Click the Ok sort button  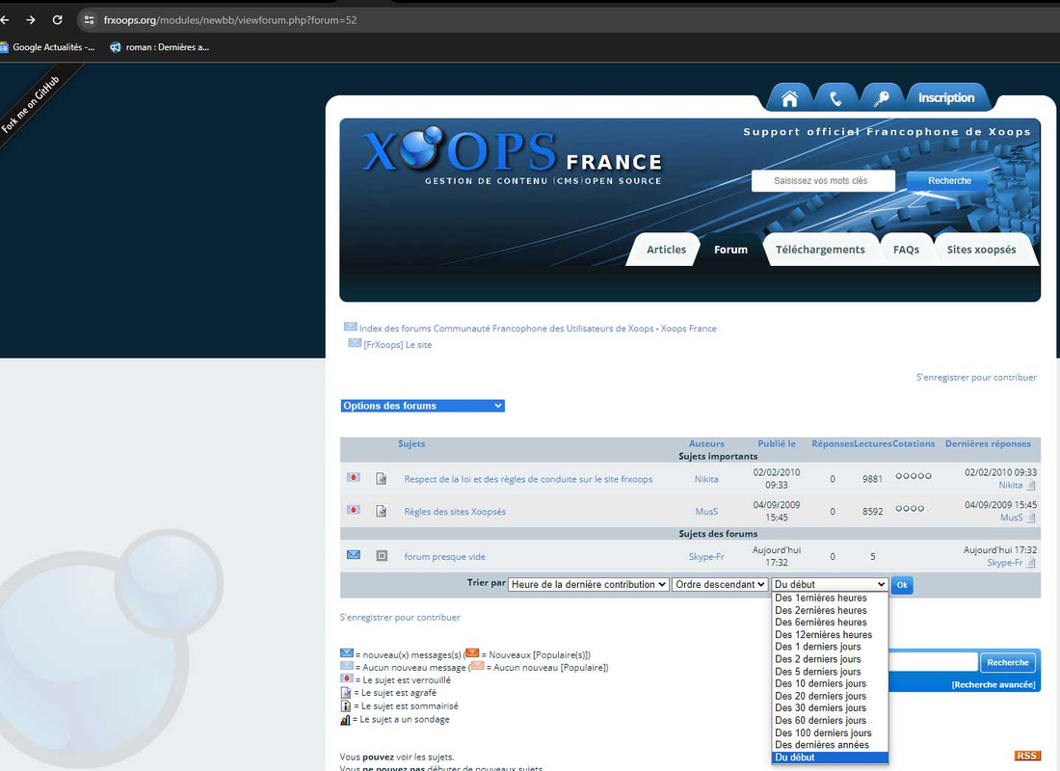[902, 585]
